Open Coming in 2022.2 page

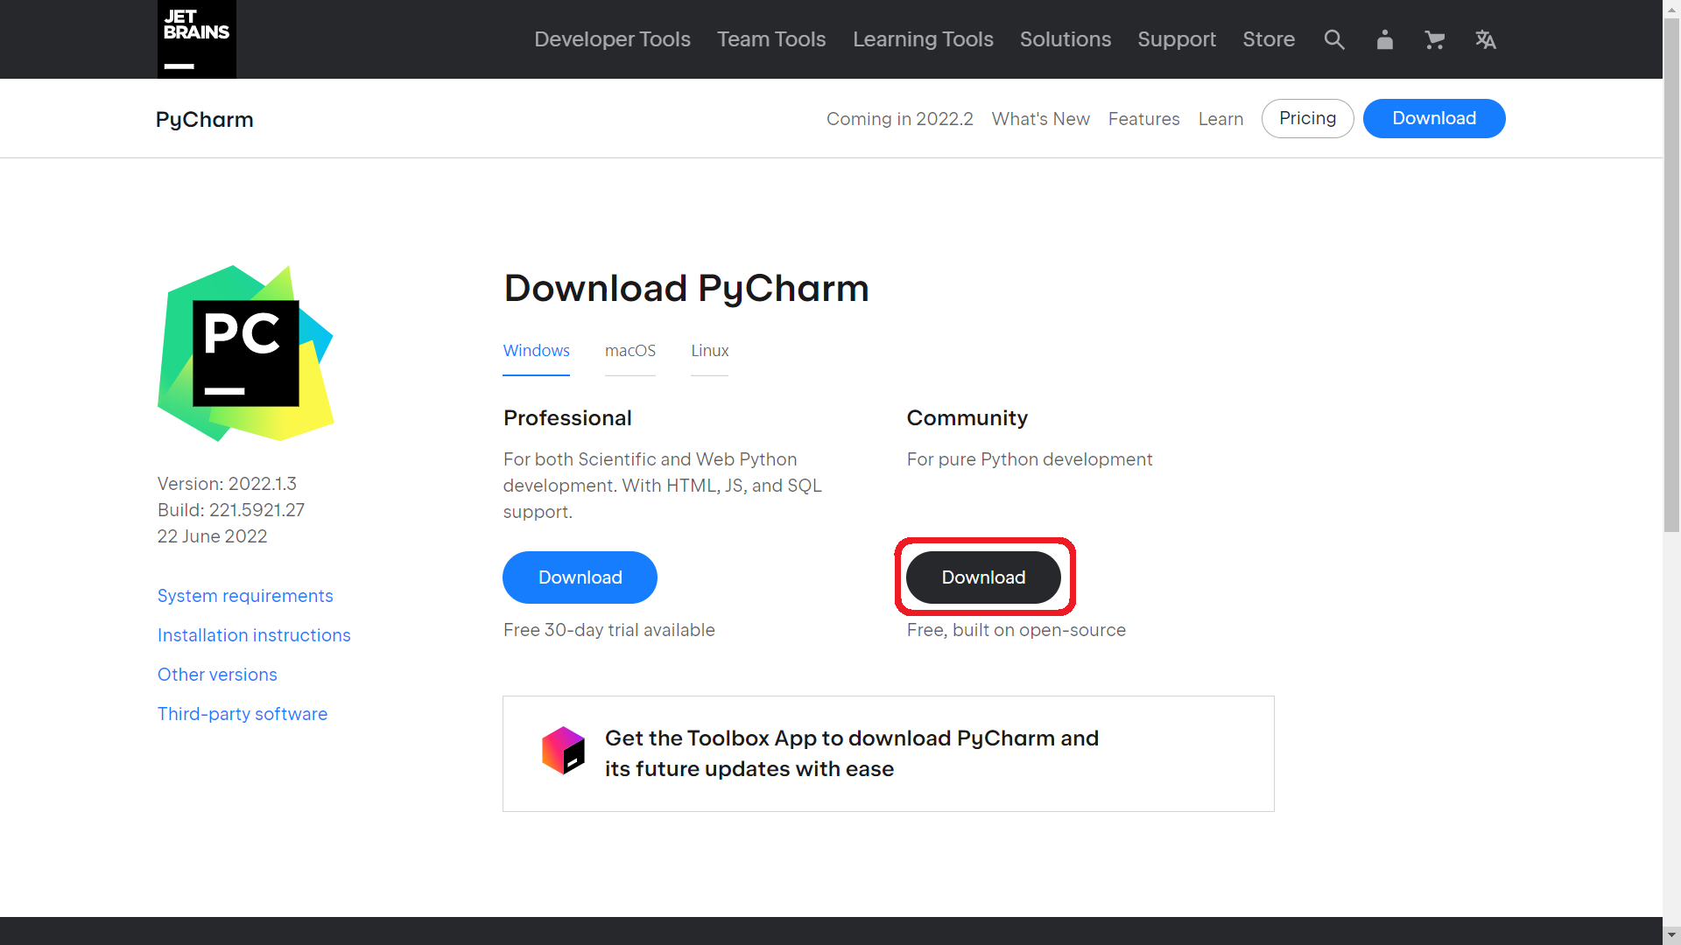(x=899, y=119)
